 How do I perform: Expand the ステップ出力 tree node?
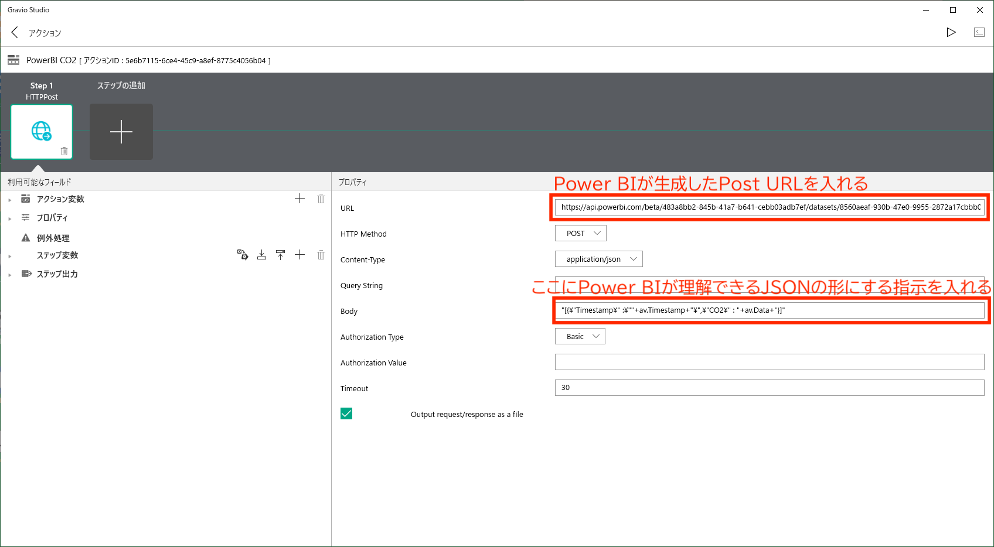coord(10,275)
